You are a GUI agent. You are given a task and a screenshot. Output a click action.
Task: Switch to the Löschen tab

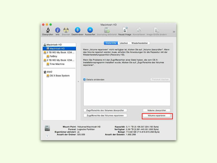click(124, 43)
